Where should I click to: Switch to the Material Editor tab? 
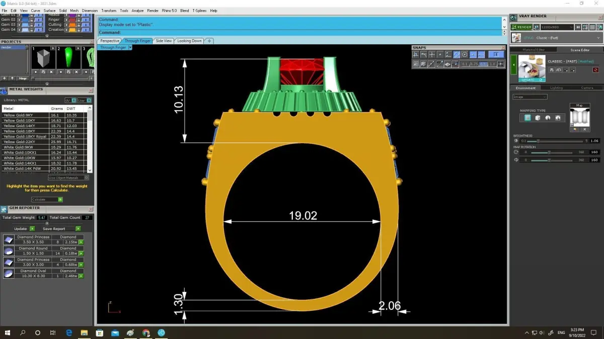click(533, 50)
